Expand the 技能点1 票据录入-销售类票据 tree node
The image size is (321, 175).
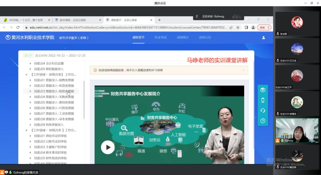point(30,80)
